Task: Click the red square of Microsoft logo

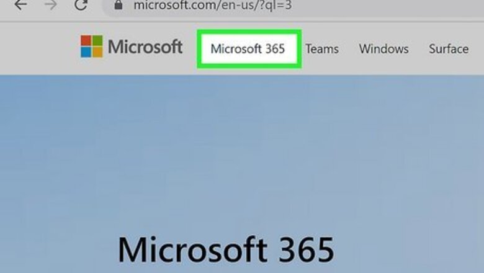Action: 86,40
